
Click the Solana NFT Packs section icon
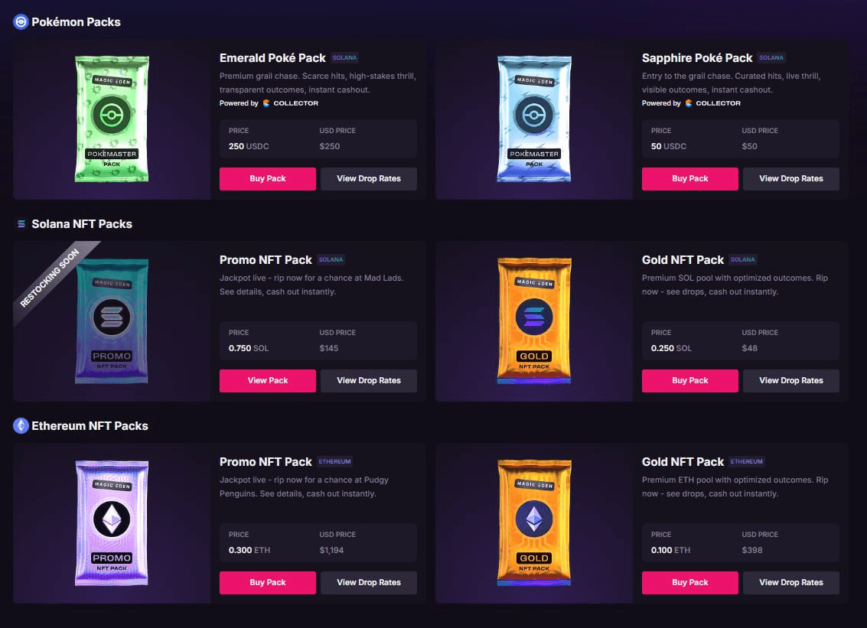pyautogui.click(x=21, y=224)
